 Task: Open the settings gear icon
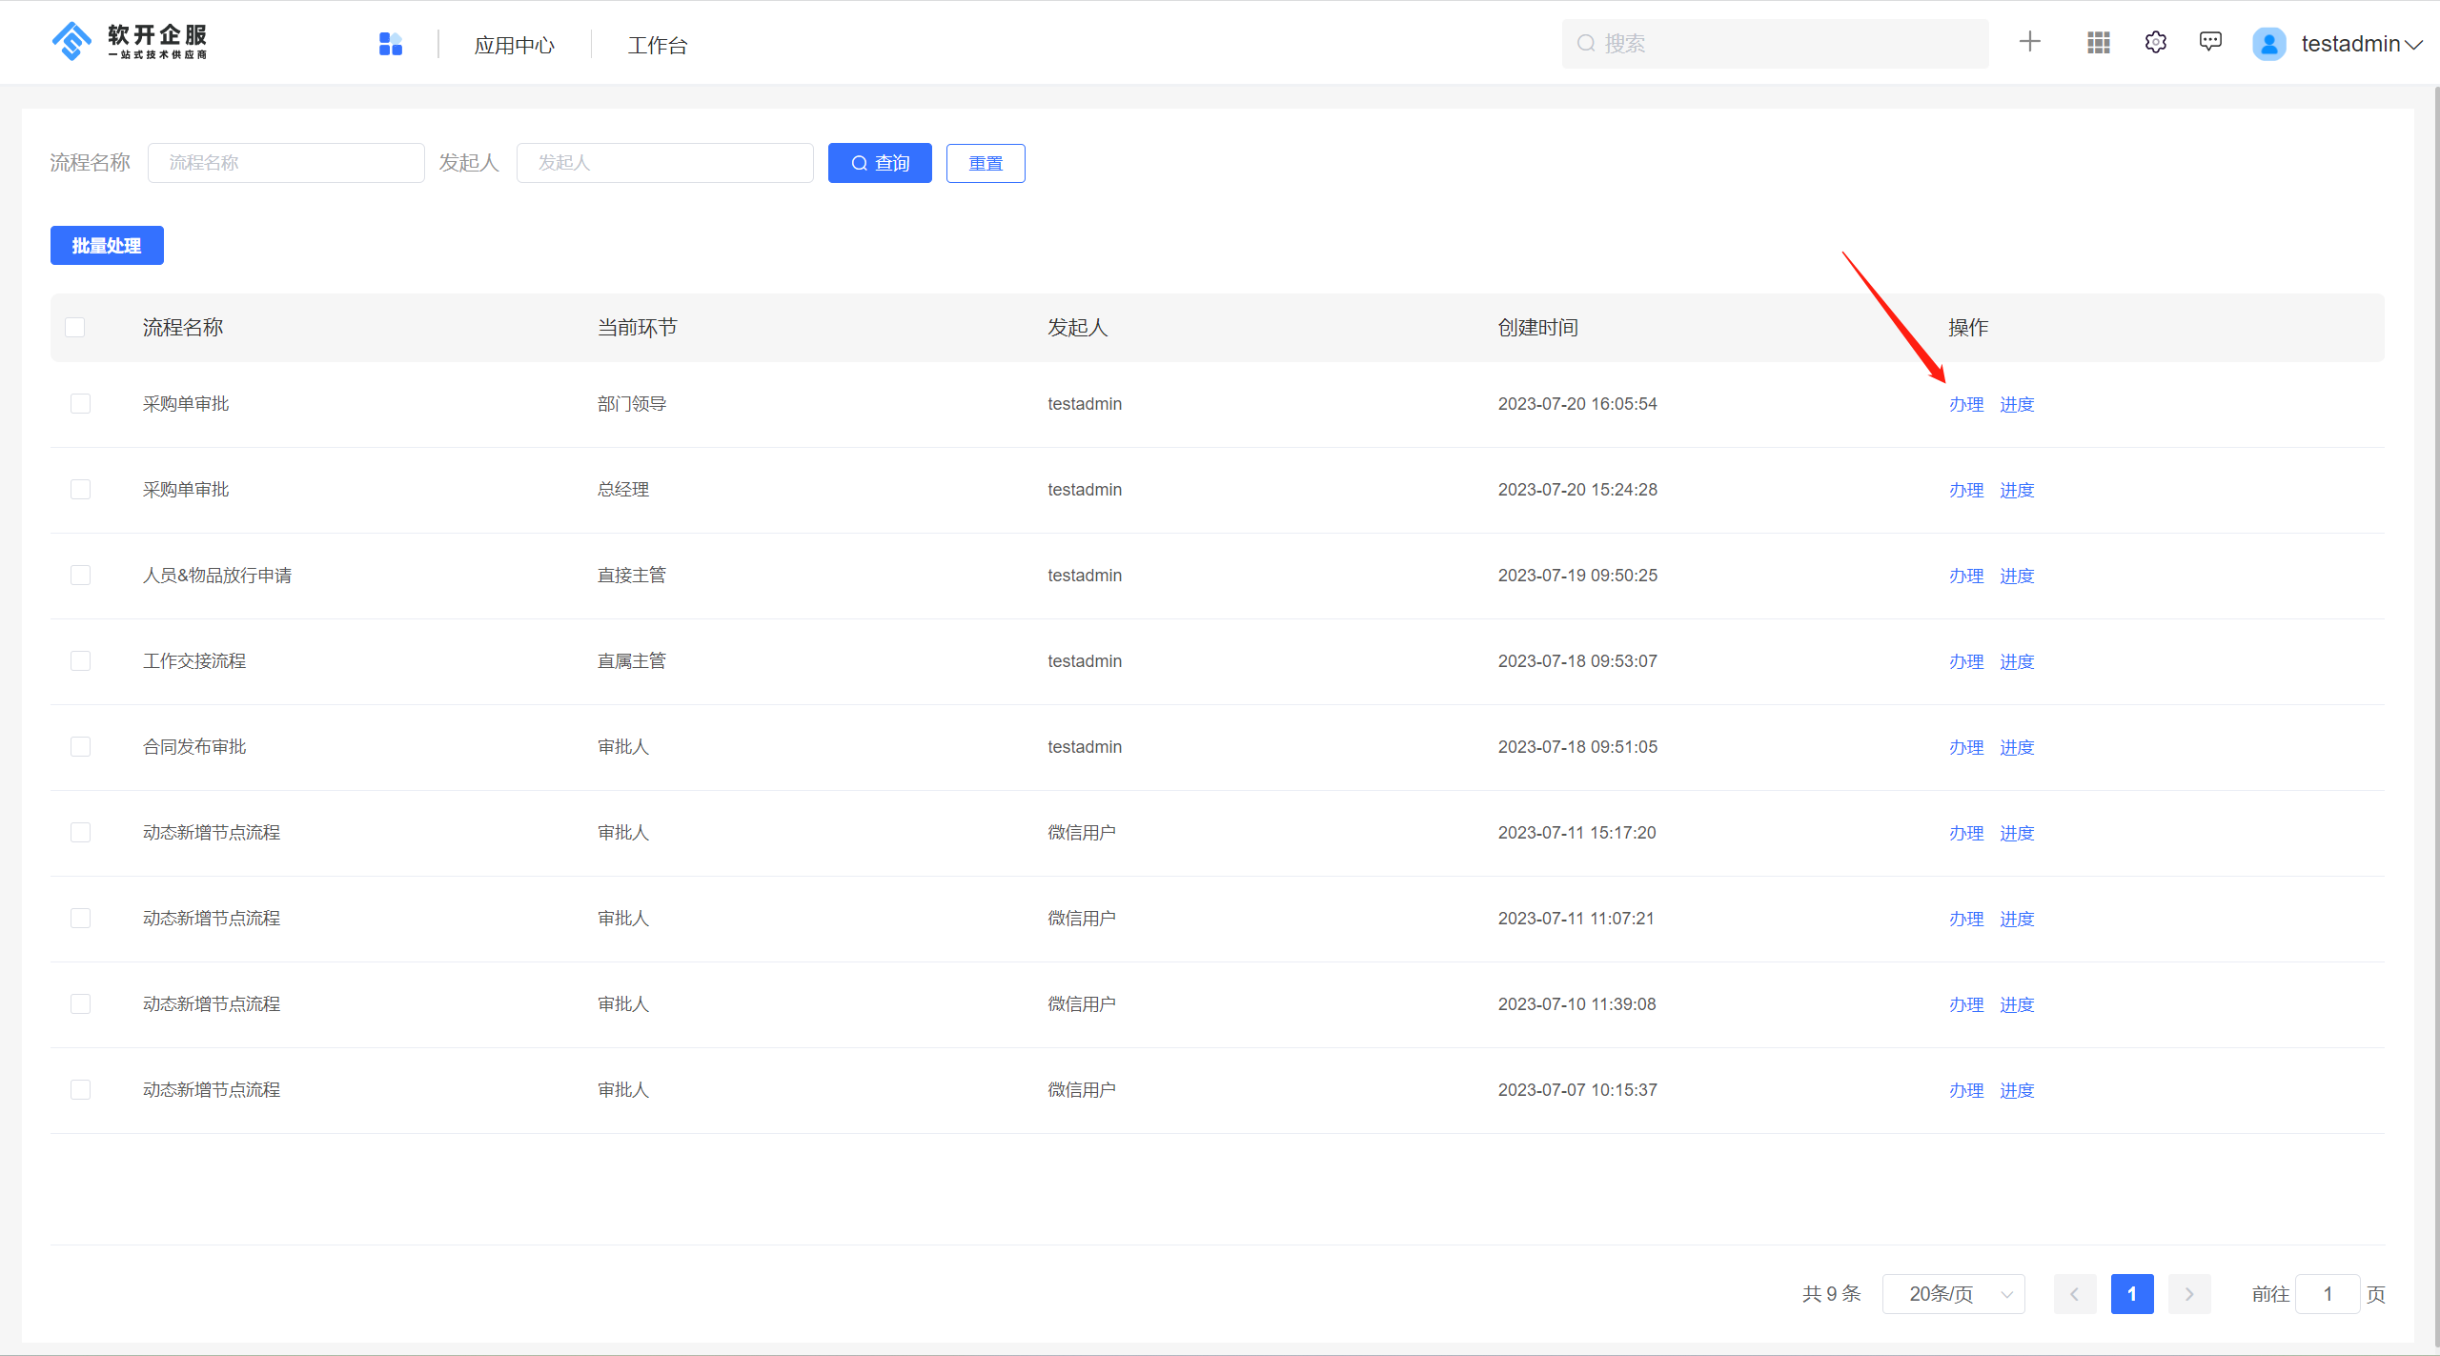[x=2156, y=43]
